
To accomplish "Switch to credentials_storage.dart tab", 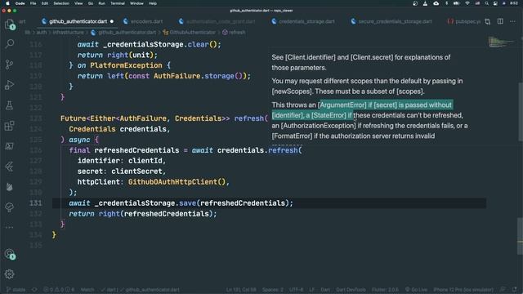I will 303,21.
